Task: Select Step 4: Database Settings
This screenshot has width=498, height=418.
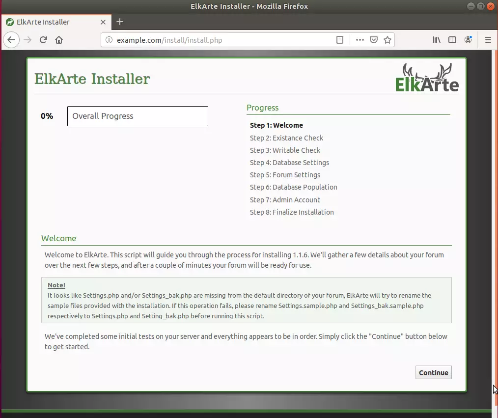Action: pos(289,163)
